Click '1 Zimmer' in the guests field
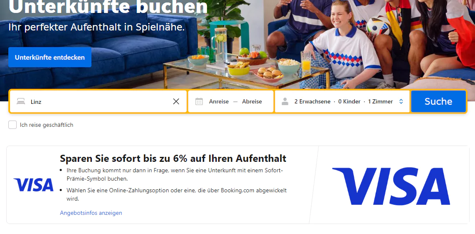The width and height of the screenshot is (475, 234). [x=381, y=101]
